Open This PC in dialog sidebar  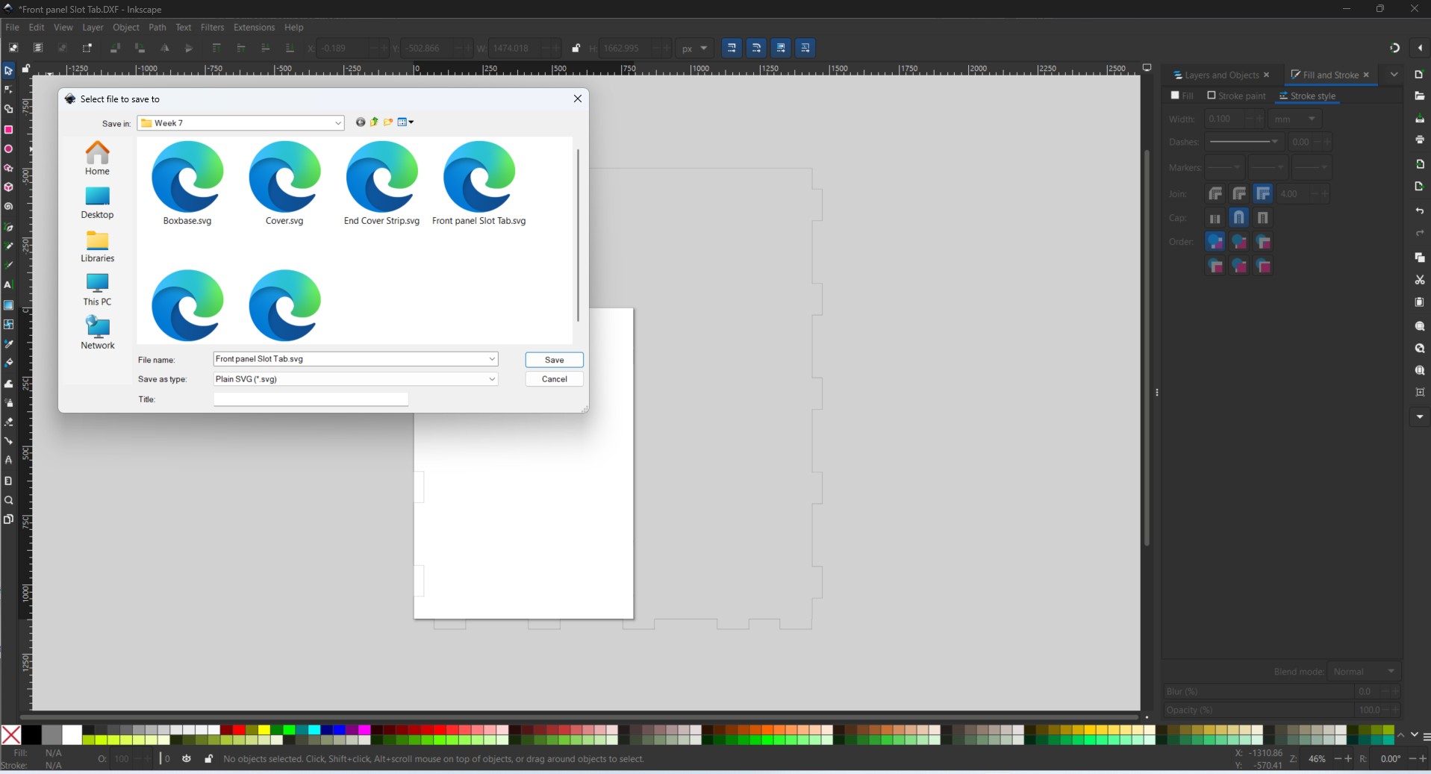click(97, 290)
